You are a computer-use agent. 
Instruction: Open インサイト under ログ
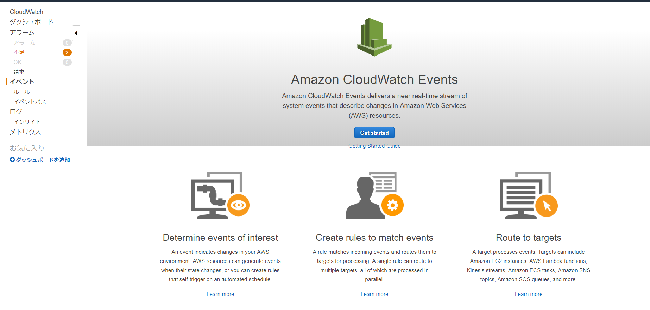[x=27, y=122]
